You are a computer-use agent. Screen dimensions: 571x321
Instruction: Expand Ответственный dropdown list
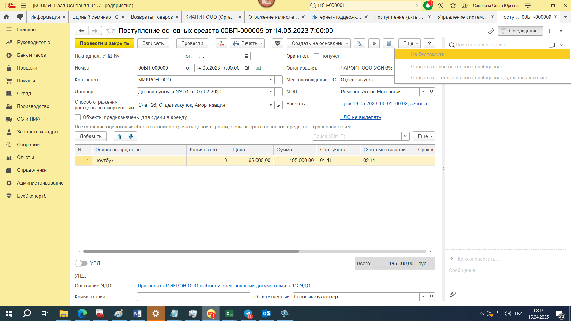(x=423, y=297)
